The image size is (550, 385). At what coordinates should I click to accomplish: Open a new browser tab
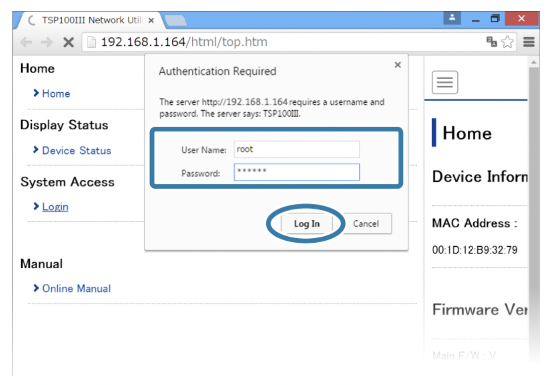coord(175,20)
